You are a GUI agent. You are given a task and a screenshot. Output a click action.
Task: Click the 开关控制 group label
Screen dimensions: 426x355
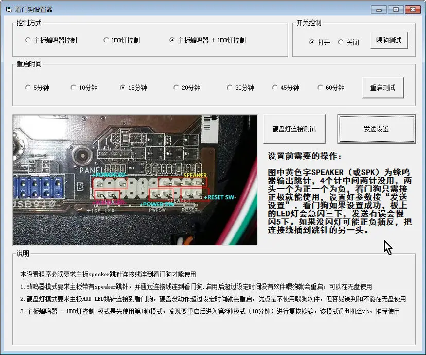[309, 23]
